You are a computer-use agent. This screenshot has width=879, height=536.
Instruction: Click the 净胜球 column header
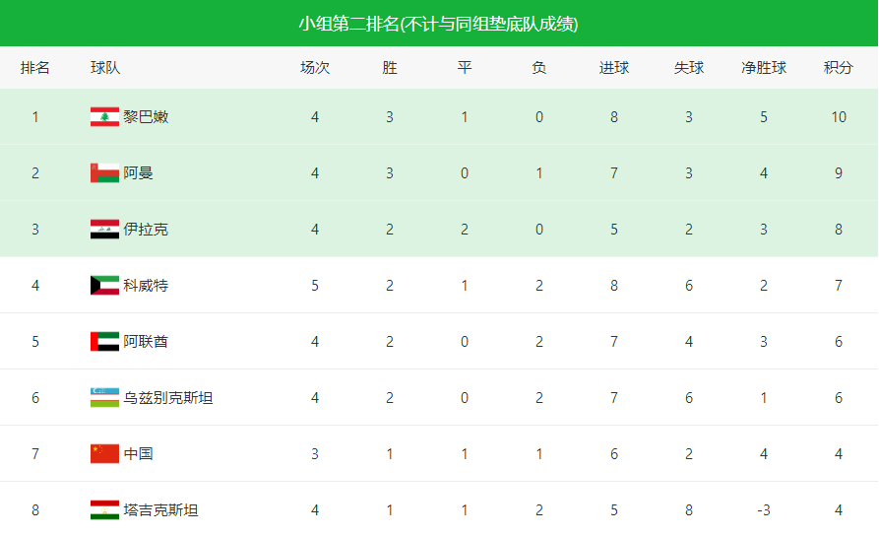click(x=764, y=68)
